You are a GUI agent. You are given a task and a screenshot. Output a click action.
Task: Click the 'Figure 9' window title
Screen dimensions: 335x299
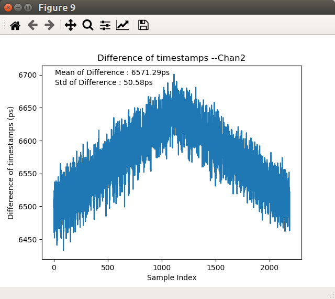(x=57, y=8)
